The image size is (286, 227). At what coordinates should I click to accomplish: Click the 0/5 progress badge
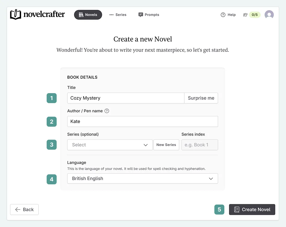click(x=255, y=15)
